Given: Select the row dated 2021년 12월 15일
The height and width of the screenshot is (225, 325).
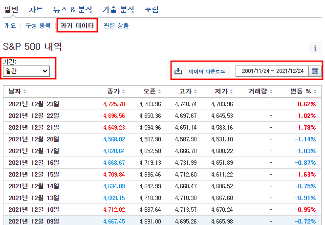Looking at the screenshot, I should (162, 175).
